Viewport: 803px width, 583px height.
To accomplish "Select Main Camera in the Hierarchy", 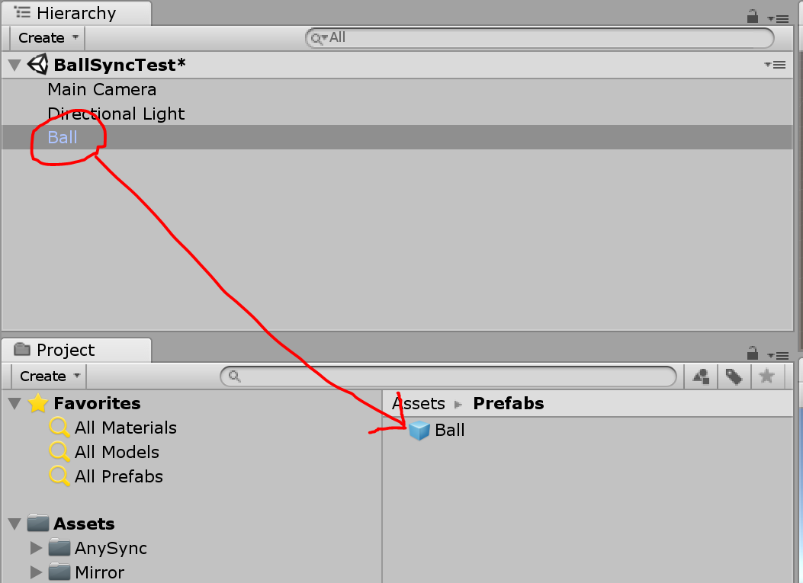I will [101, 89].
